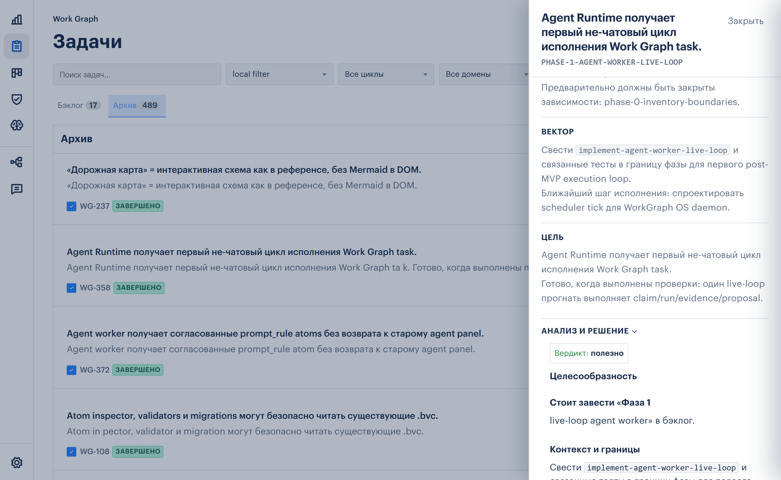
Task: Switch to the Бэклог tab
Action: click(79, 105)
